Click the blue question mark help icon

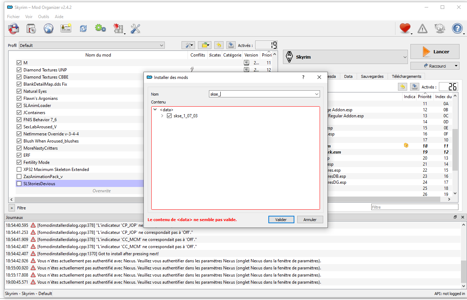point(457,28)
